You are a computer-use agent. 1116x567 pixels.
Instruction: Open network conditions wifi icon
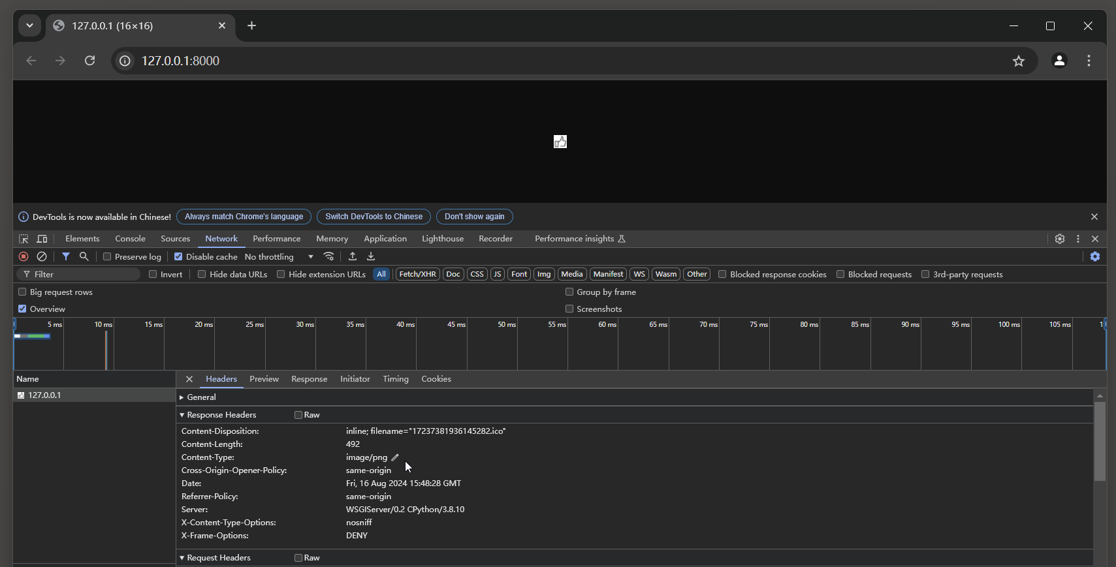(x=329, y=256)
